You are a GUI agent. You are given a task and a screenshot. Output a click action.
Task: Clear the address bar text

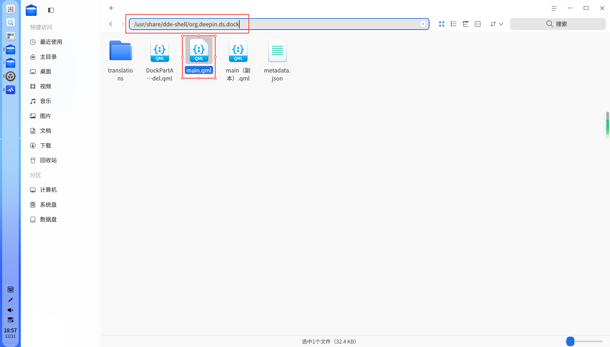423,24
